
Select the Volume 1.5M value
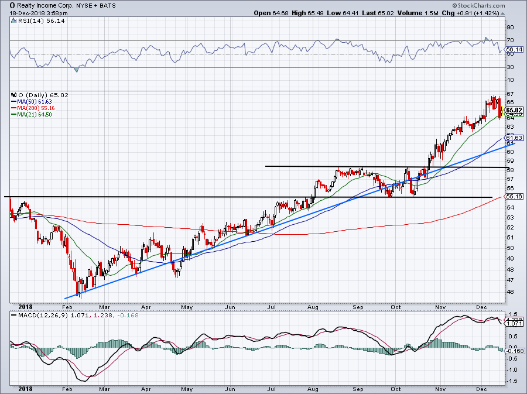pos(418,13)
